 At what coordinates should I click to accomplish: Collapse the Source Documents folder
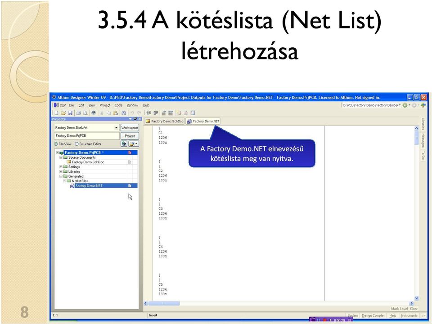(61, 157)
